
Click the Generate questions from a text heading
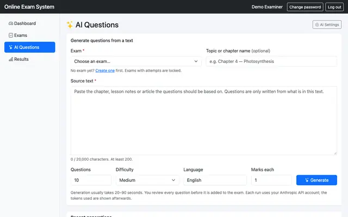pos(102,41)
